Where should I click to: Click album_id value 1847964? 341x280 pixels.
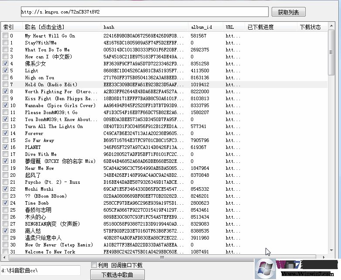(x=200, y=168)
